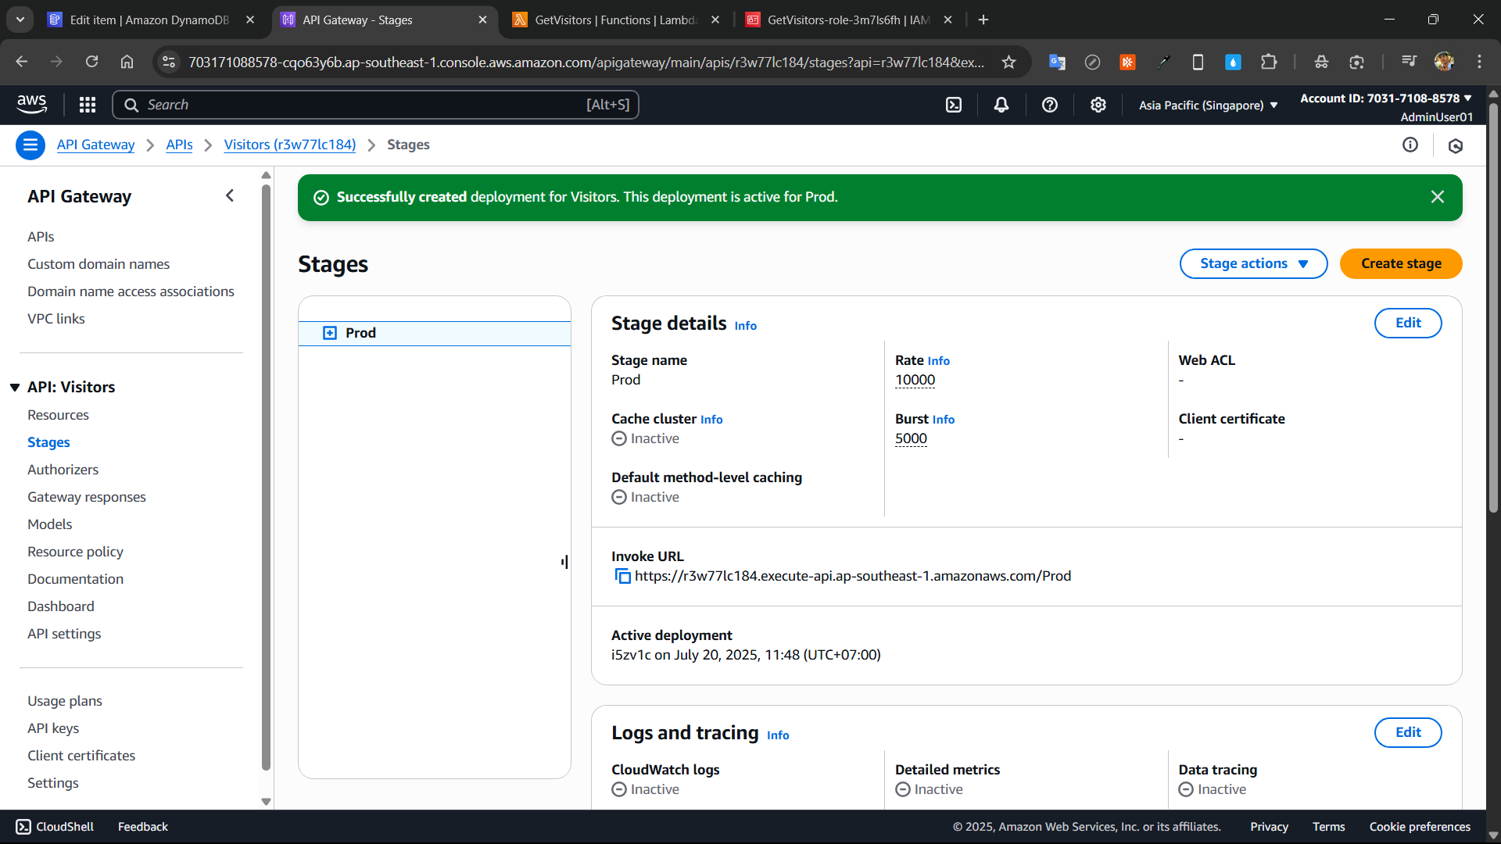
Task: Go to API Gateway breadcrumb link
Action: [x=95, y=145]
